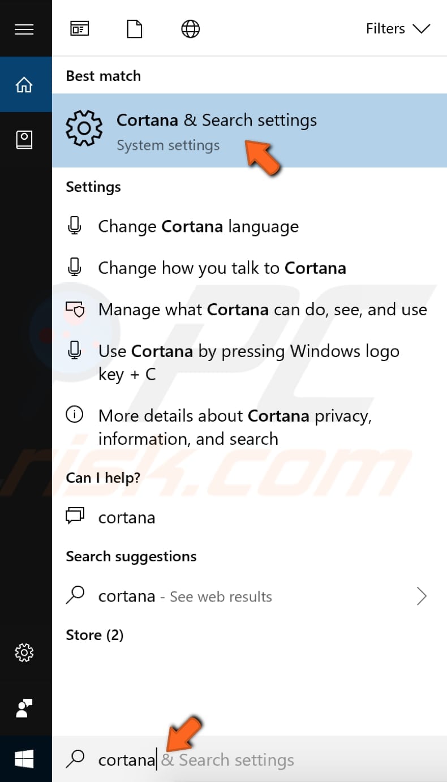Open the Settings gear in the sidebar
Viewport: 447px width, 782px height.
click(24, 652)
